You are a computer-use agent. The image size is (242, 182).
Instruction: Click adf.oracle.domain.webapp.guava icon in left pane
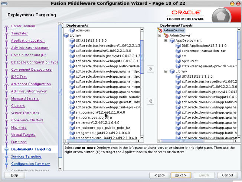click(72, 102)
